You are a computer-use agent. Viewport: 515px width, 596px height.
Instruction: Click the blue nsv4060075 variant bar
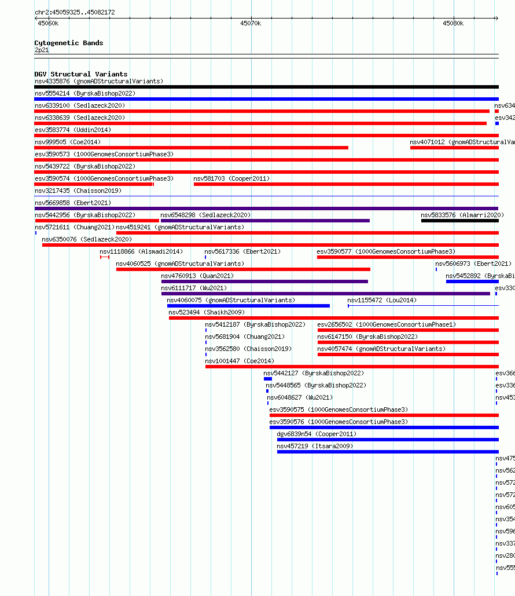248,306
